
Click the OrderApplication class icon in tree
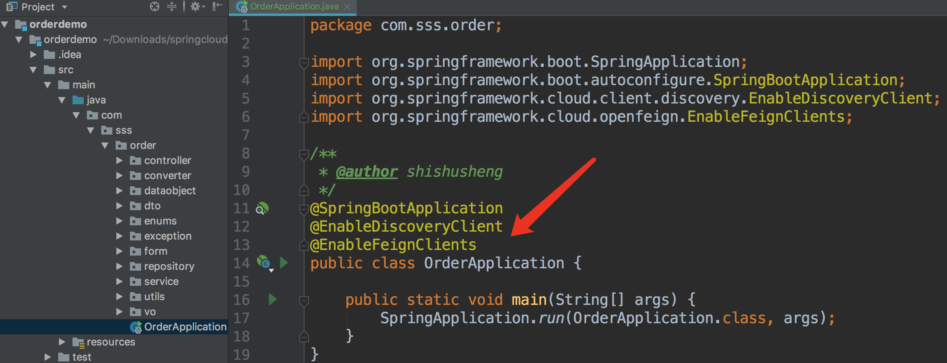[136, 327]
